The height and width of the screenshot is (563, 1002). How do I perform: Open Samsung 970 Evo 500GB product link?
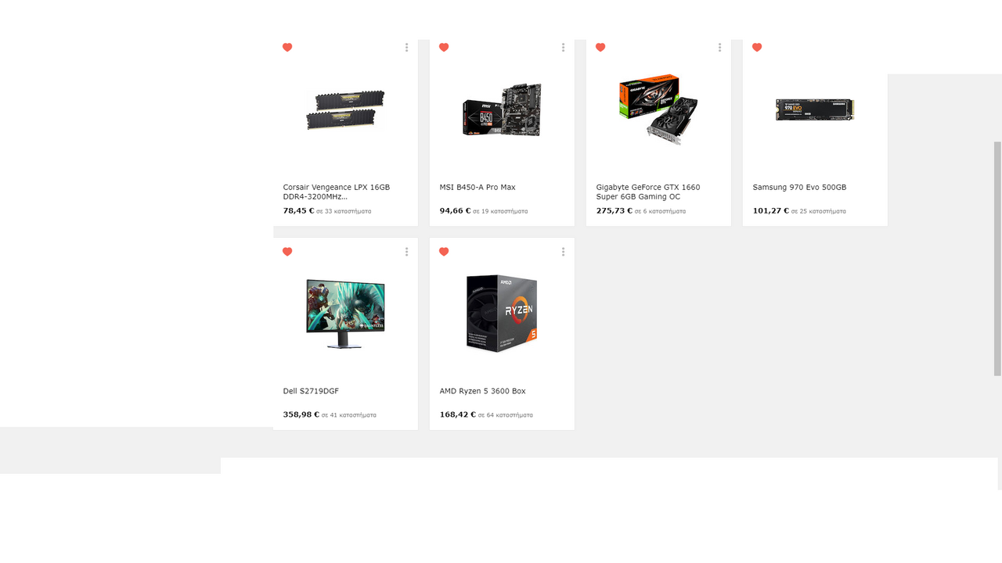tap(799, 187)
